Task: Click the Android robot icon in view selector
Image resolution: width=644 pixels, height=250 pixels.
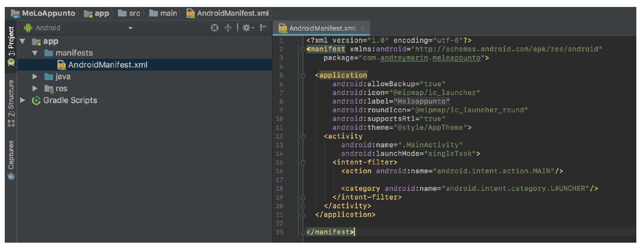Action: pyautogui.click(x=28, y=28)
